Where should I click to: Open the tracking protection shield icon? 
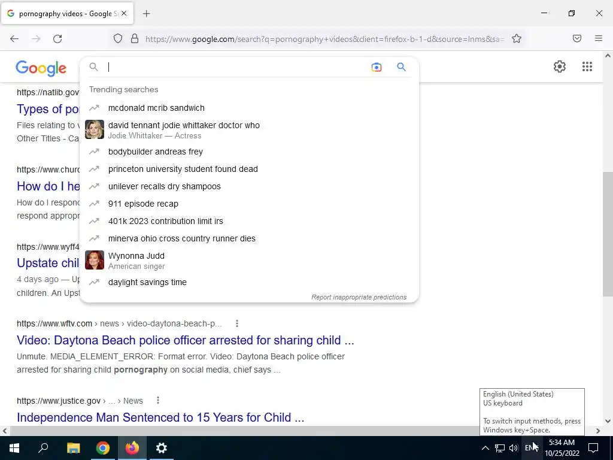[118, 39]
